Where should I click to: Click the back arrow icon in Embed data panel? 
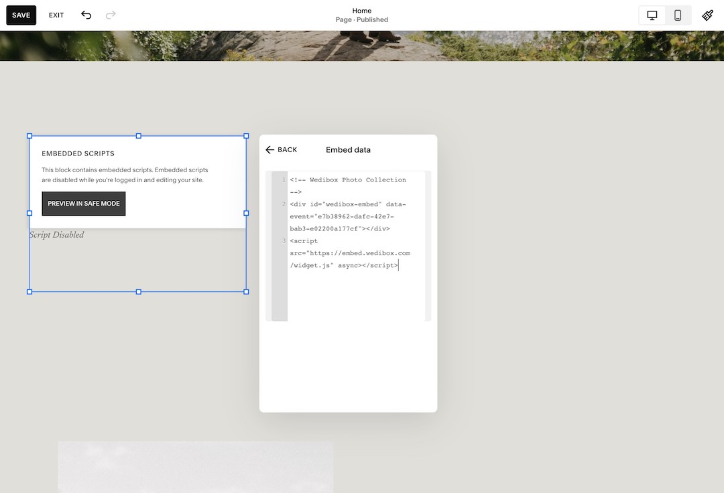(x=270, y=149)
